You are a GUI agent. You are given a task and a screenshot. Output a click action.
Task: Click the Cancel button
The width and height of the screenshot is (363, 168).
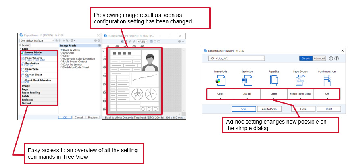[x=79, y=118]
